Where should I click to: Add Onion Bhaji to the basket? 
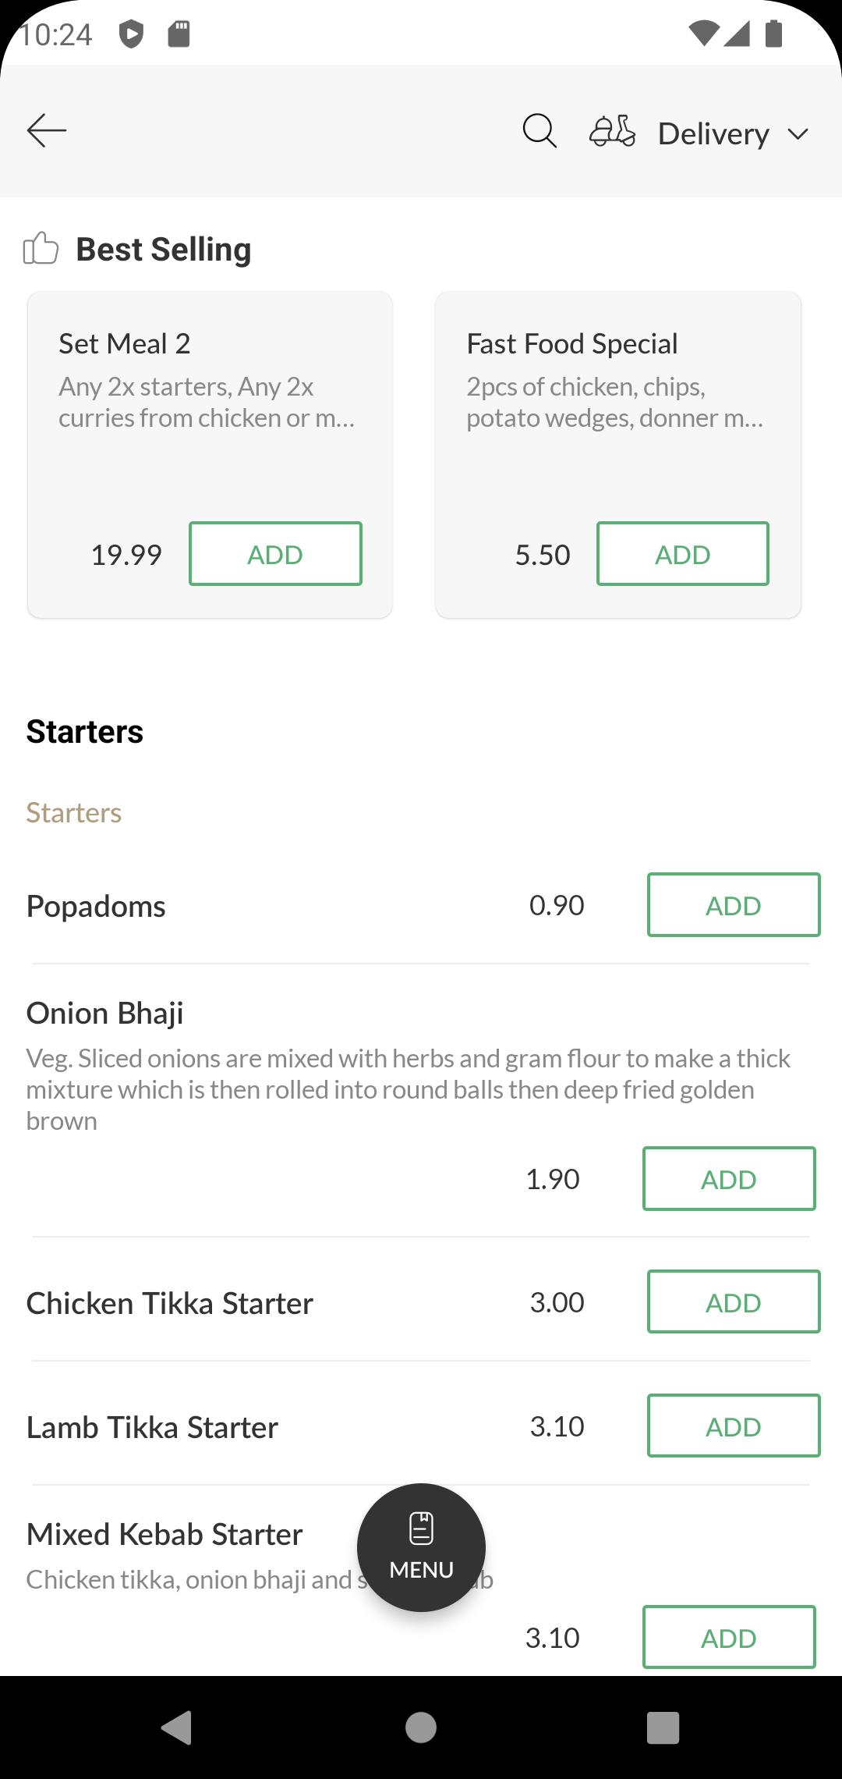pos(729,1178)
